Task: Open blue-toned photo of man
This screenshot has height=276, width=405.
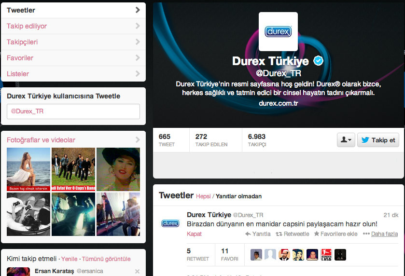Action: [x=73, y=214]
